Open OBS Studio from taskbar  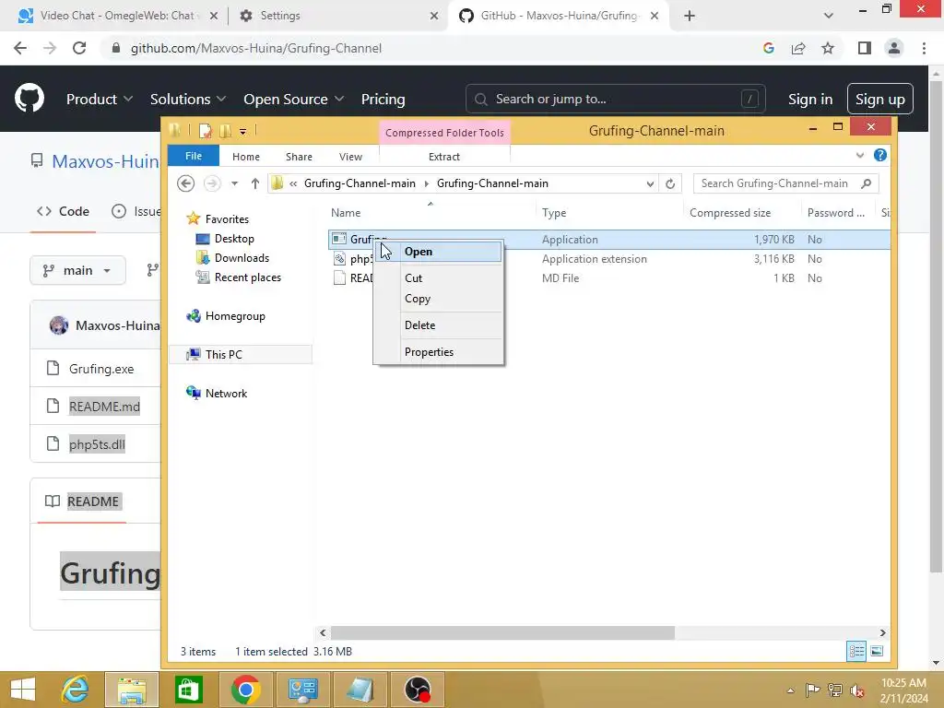click(x=418, y=690)
